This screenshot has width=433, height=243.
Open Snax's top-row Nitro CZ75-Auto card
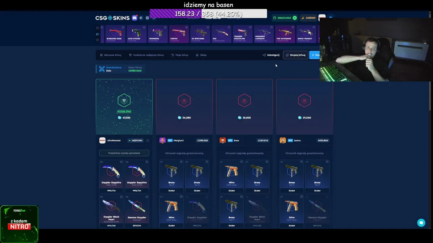(231, 177)
